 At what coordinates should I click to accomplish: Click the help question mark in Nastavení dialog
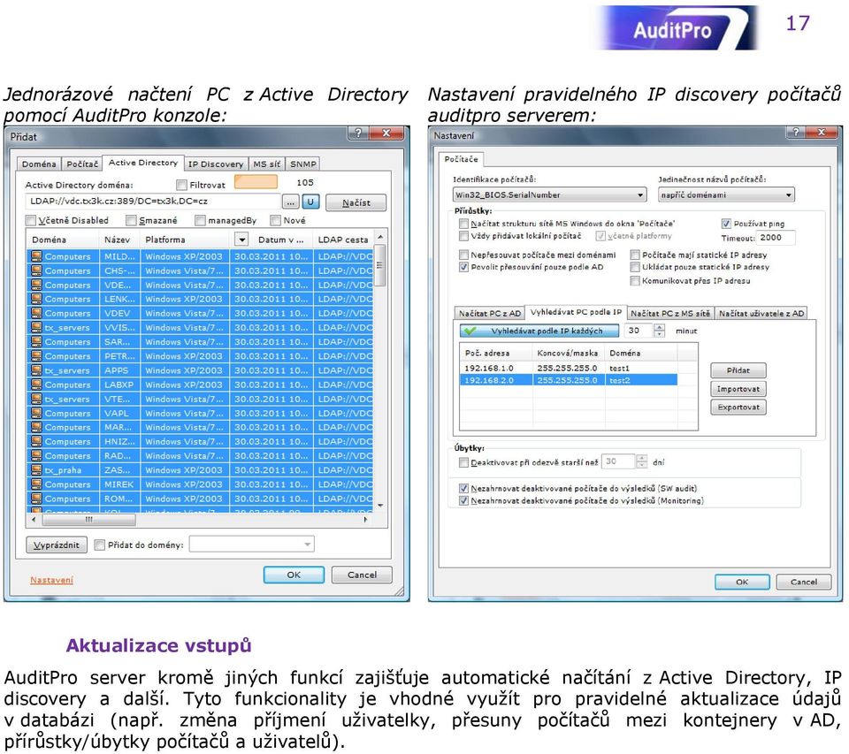[x=795, y=132]
